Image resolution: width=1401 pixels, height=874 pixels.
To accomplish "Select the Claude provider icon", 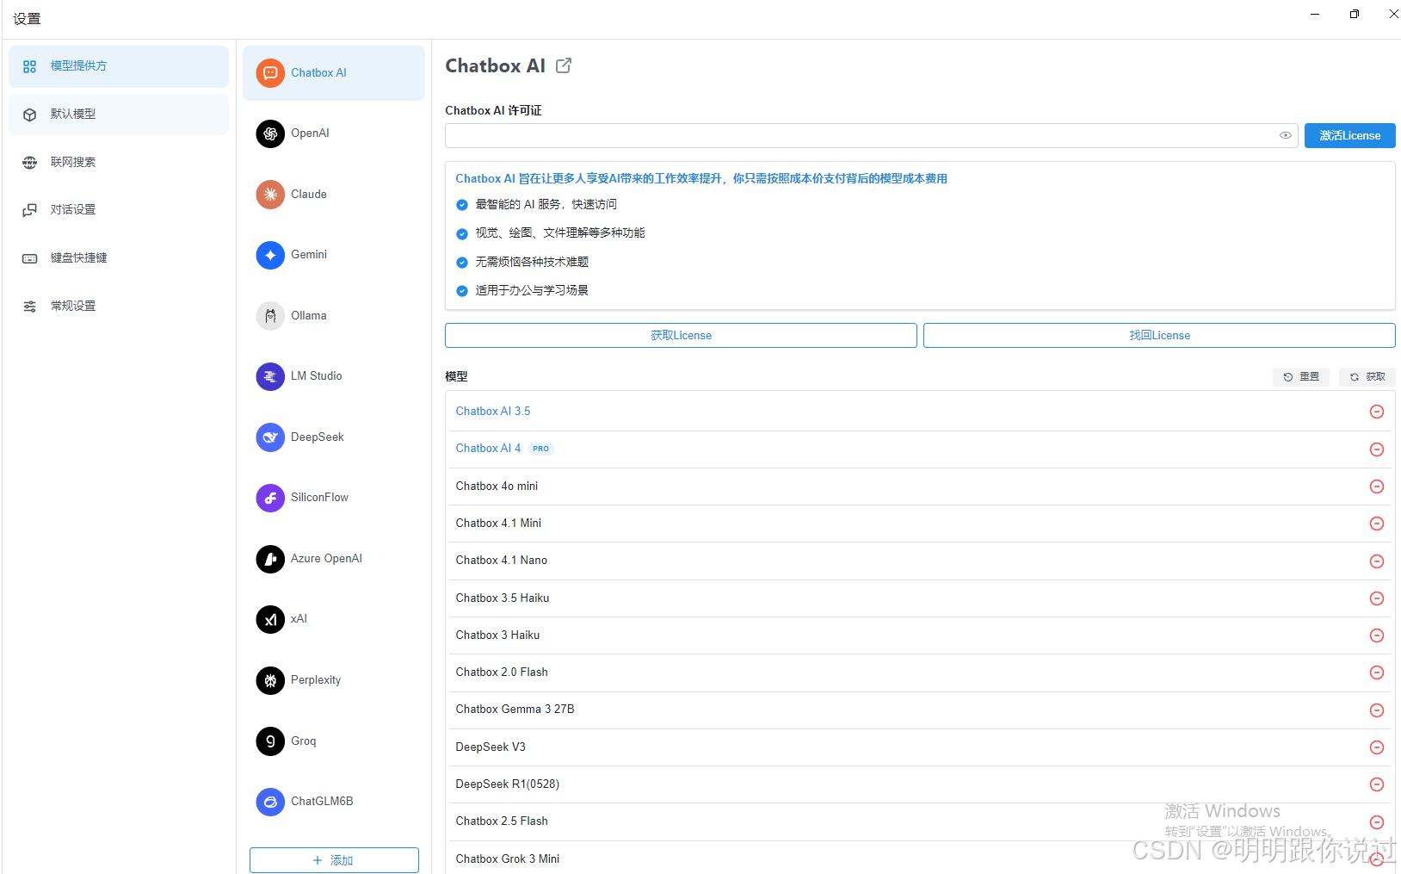I will point(270,195).
